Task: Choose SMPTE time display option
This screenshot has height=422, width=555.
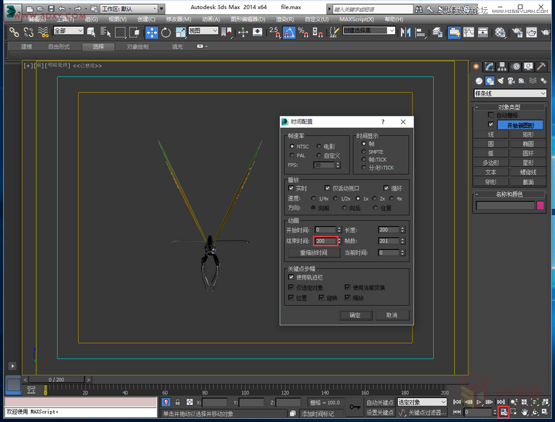Action: (x=364, y=152)
